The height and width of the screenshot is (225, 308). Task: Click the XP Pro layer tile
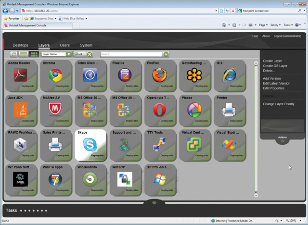(x=160, y=180)
